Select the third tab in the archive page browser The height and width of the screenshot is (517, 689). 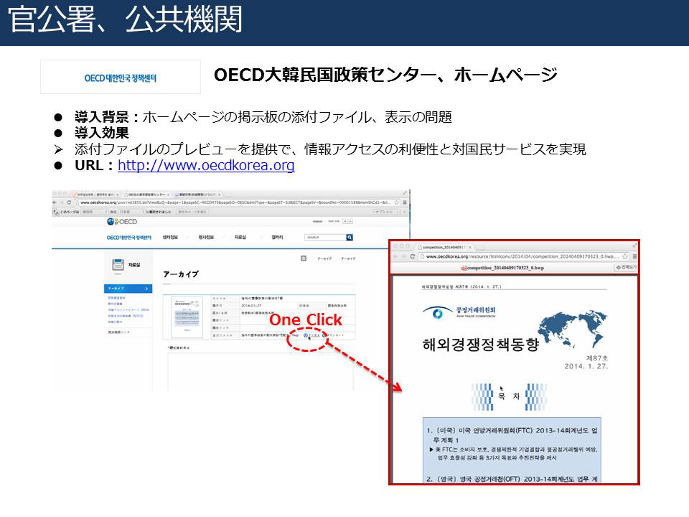point(197,194)
